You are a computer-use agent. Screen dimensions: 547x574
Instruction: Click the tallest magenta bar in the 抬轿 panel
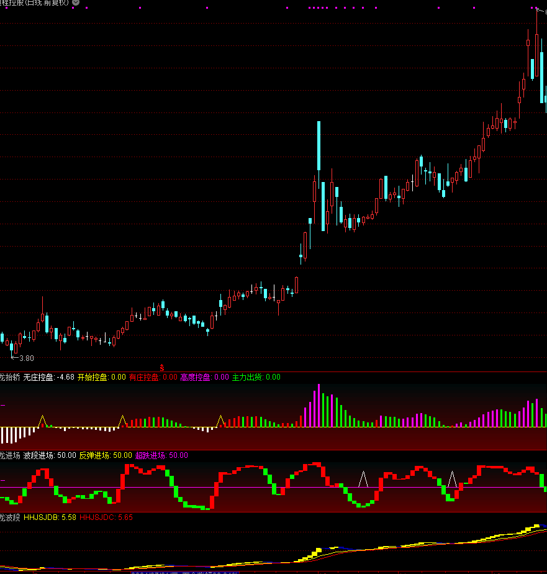pyautogui.click(x=319, y=405)
